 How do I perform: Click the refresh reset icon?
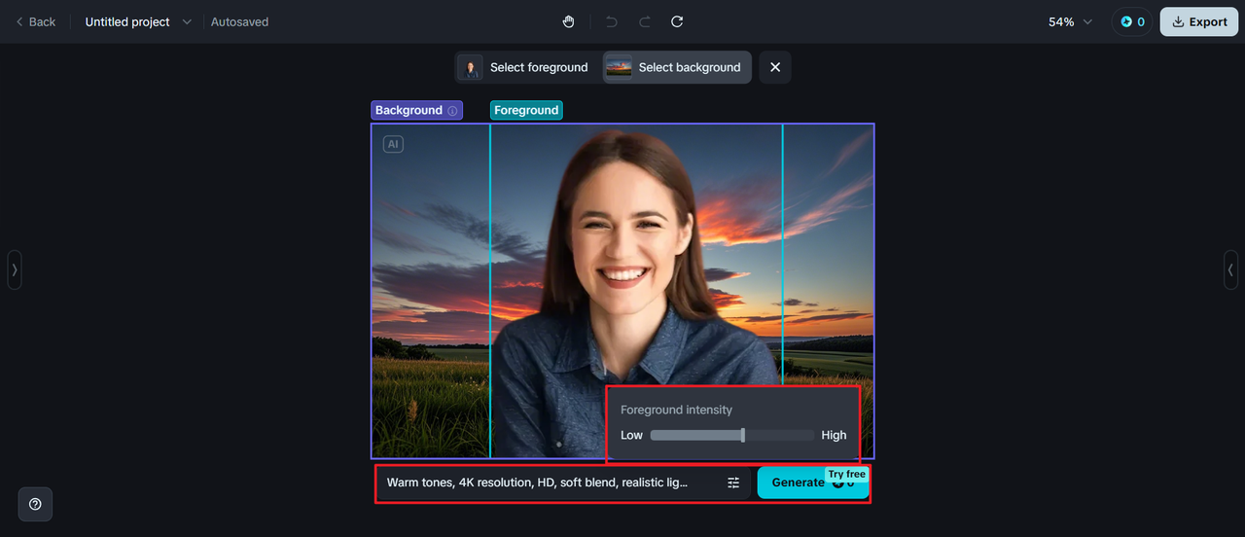click(677, 21)
